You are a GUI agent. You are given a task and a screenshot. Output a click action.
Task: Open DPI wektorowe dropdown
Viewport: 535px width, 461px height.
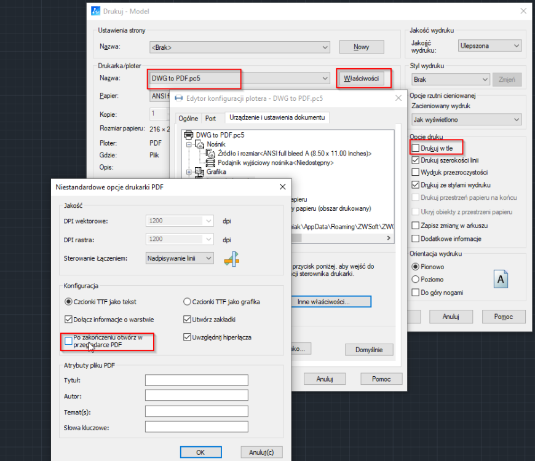point(180,221)
